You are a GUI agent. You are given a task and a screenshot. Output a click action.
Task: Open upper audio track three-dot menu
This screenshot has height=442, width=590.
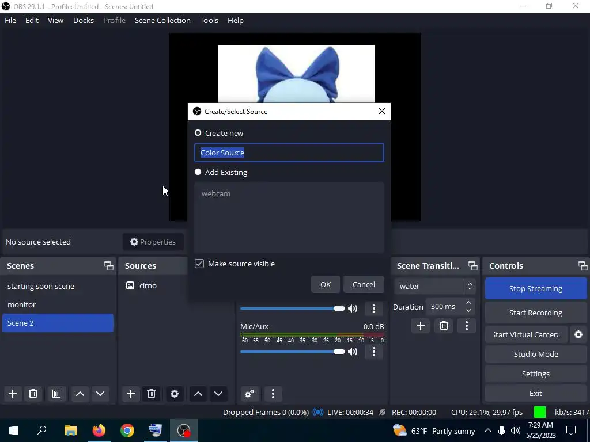(373, 308)
